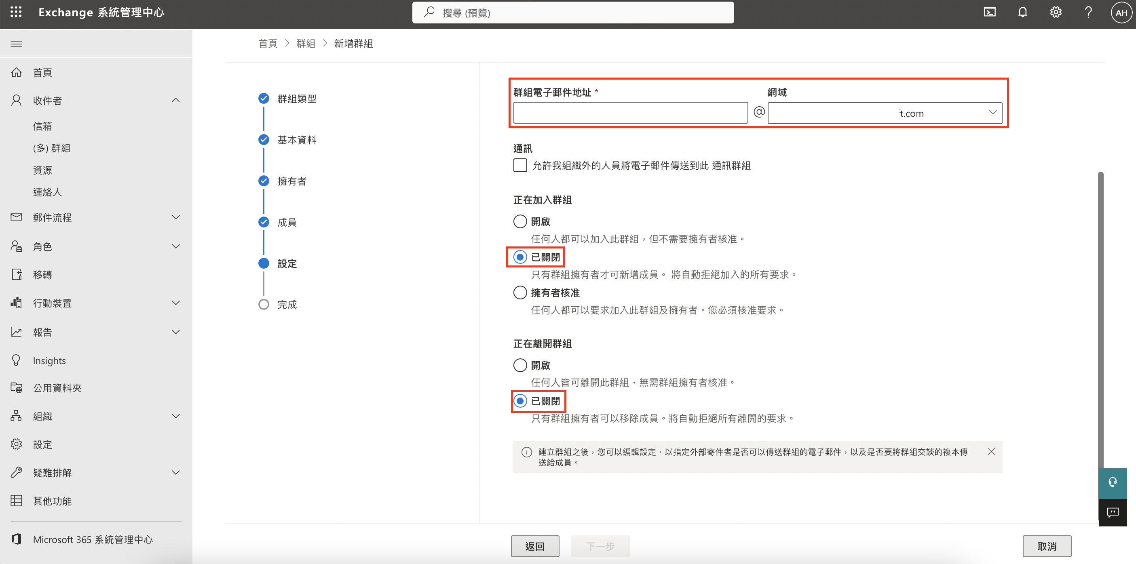Select 擁有者核准 radio option

click(x=520, y=293)
